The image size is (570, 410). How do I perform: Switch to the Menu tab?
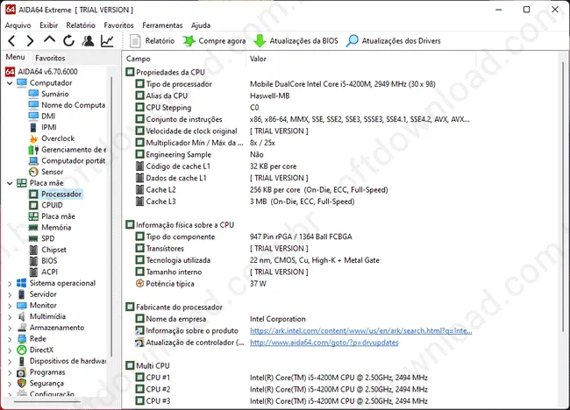click(x=15, y=57)
